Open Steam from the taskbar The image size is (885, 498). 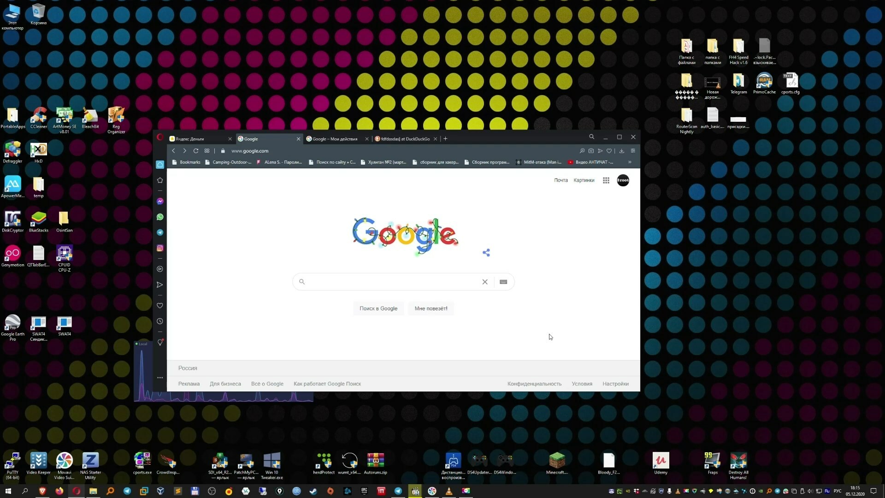point(313,491)
